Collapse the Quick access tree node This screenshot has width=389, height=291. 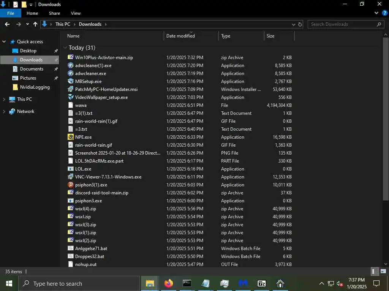click(x=4, y=42)
